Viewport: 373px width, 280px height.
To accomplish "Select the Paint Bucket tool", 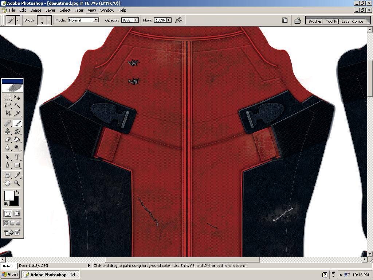I will tap(17, 139).
